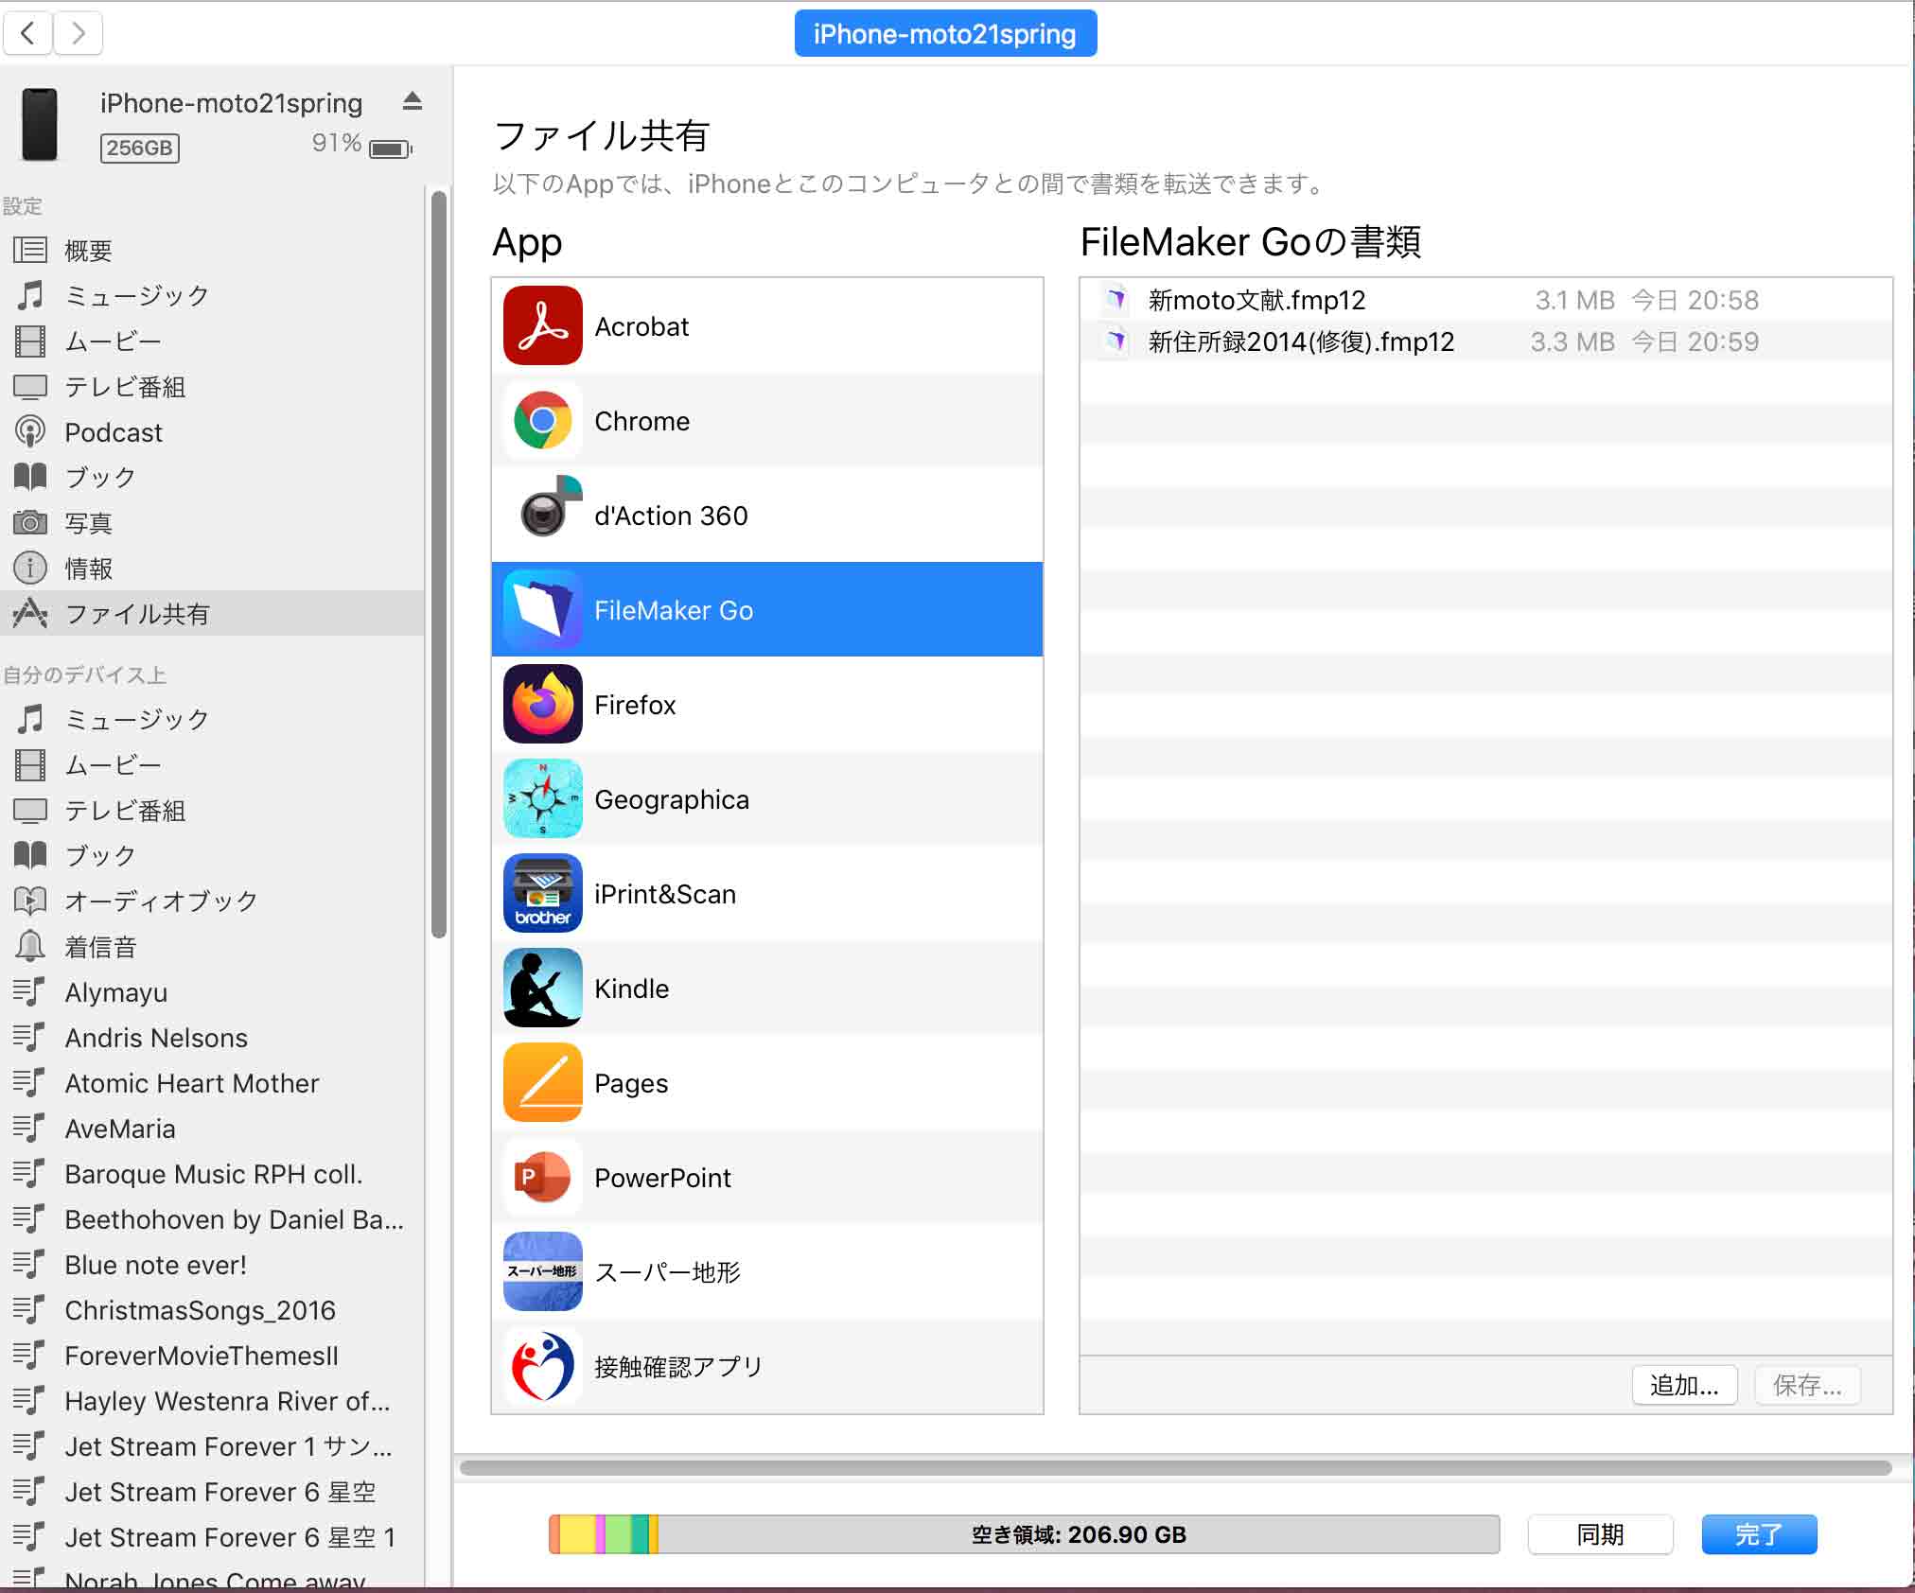
Task: Select the Pages app icon
Action: [542, 1082]
